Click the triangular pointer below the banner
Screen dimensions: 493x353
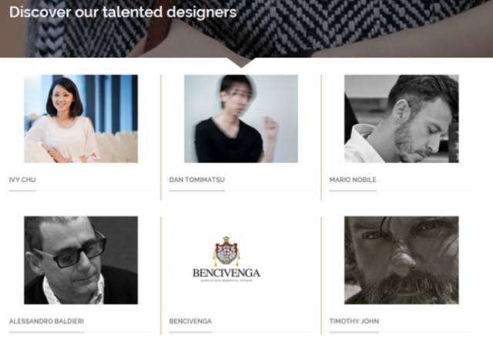pos(241,62)
